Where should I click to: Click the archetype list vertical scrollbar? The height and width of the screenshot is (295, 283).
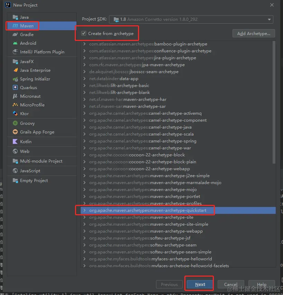coord(274,102)
